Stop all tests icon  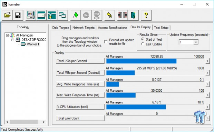pyautogui.click(x=97, y=15)
